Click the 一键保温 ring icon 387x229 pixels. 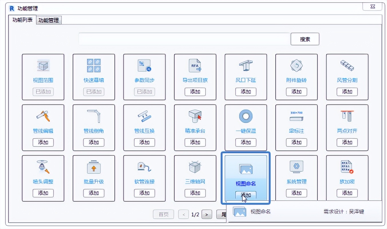click(246, 116)
